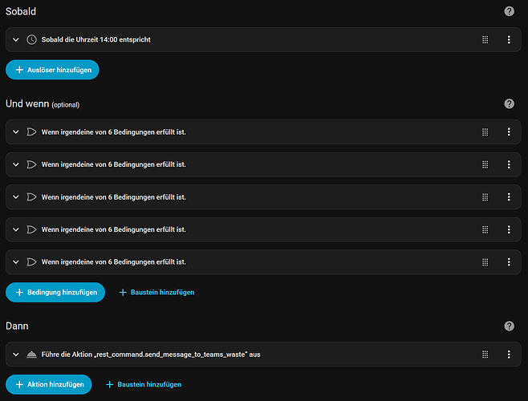Open the three-dot menu of the third condition

pyautogui.click(x=509, y=197)
